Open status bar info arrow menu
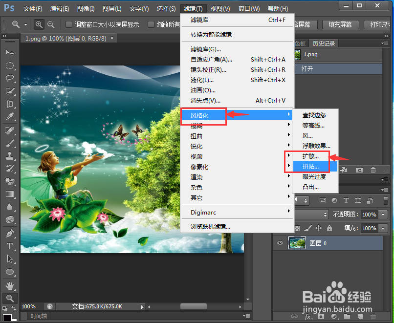 point(142,307)
